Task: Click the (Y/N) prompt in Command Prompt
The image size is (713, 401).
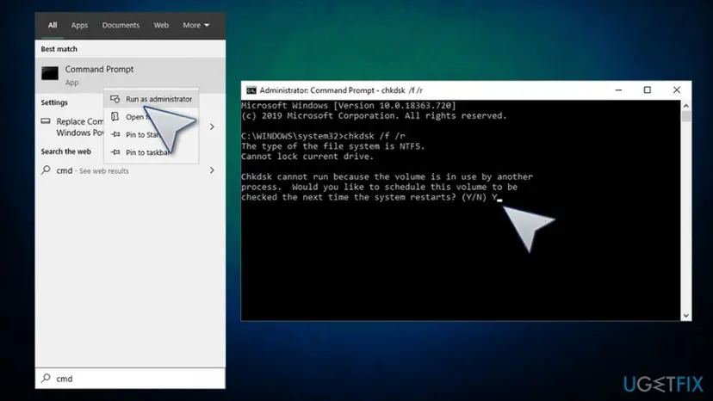Action: tap(474, 197)
